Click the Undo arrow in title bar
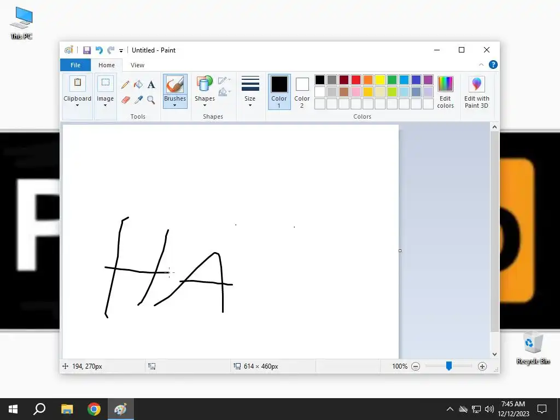This screenshot has height=420, width=560. click(99, 50)
